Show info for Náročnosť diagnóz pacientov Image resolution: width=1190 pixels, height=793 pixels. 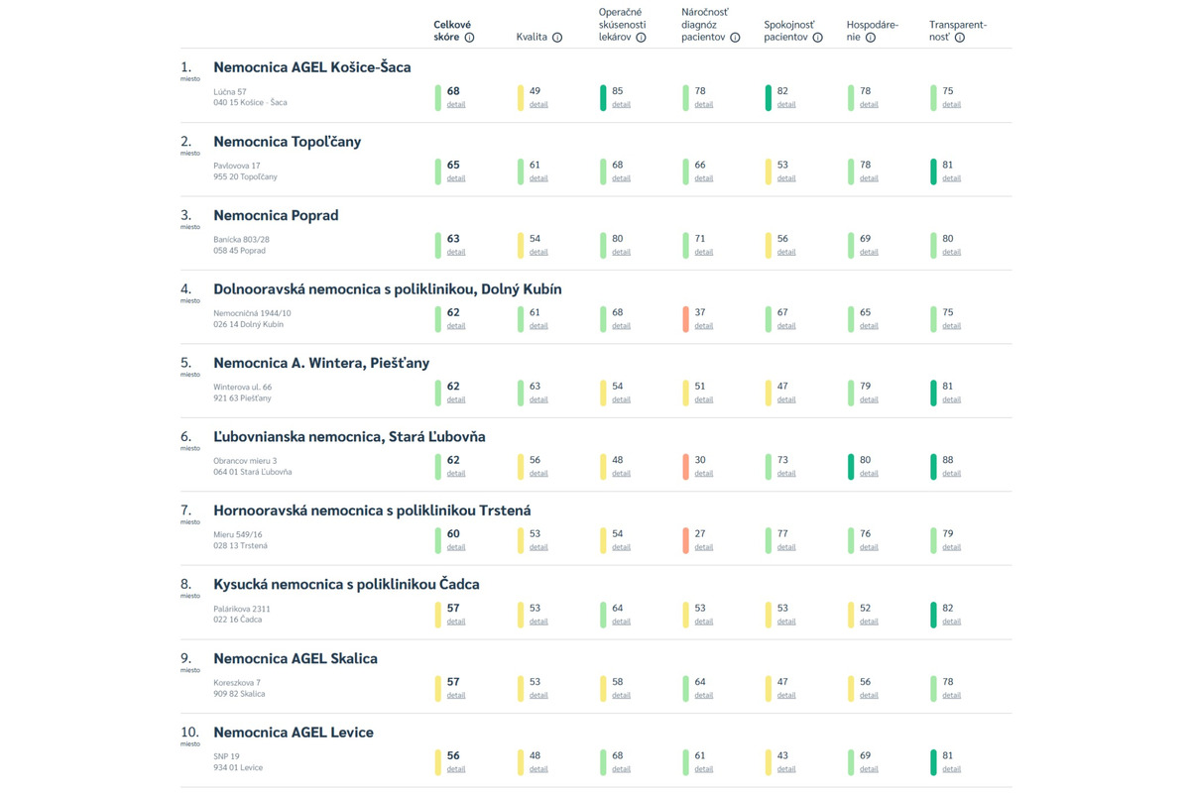(x=735, y=38)
